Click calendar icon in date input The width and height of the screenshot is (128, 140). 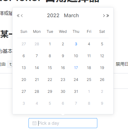[34, 123]
